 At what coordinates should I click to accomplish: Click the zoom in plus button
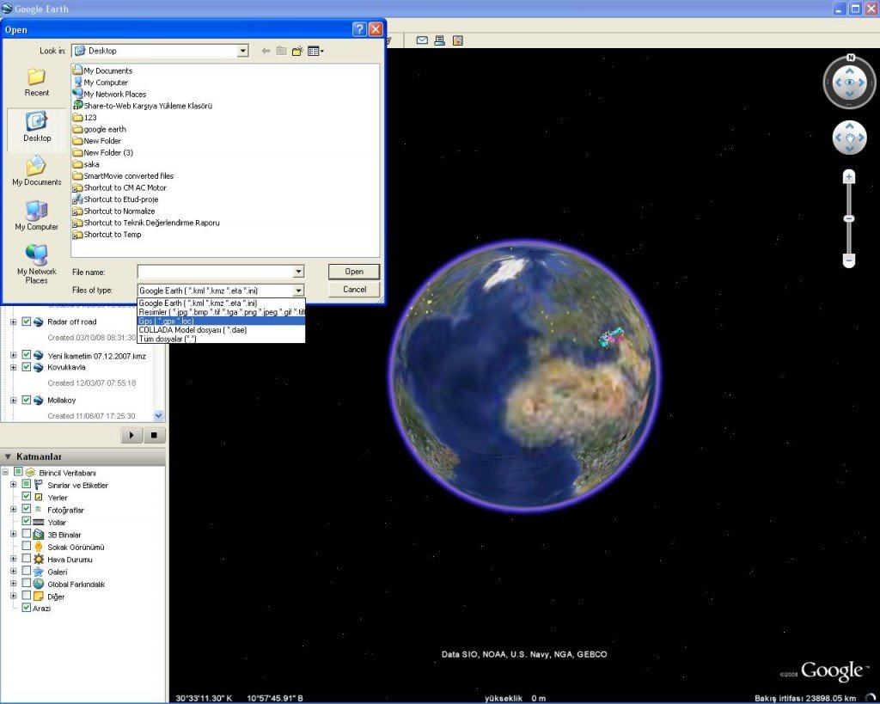coord(849,177)
